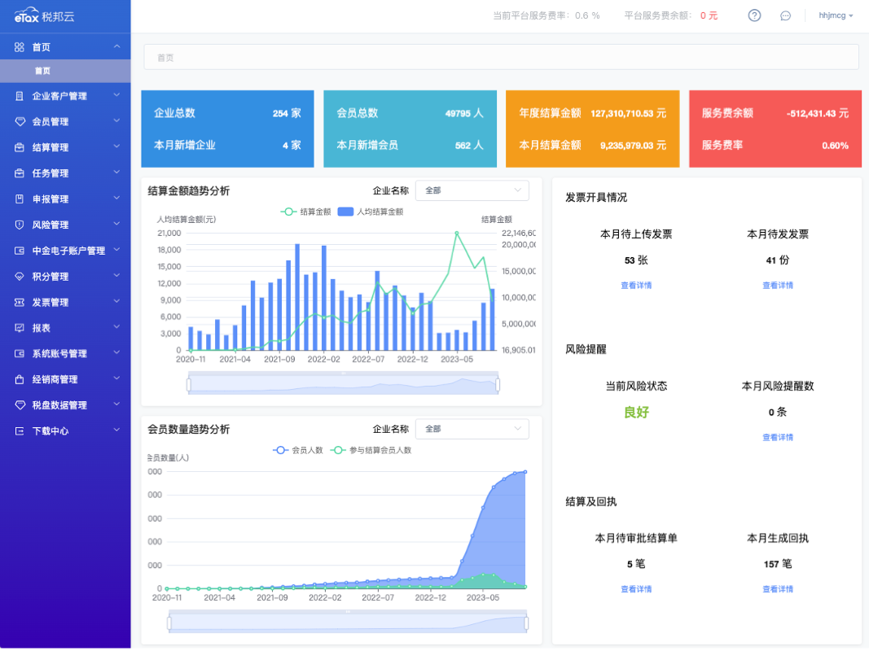Open the messages chat bubble icon
Viewport: 869px width, 651px height.
pyautogui.click(x=785, y=15)
